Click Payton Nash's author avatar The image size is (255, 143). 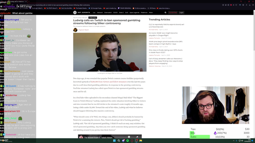click(x=75, y=30)
